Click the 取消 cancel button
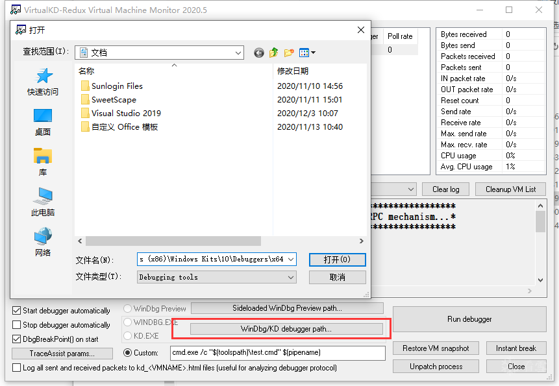This screenshot has height=386, width=559. click(337, 278)
